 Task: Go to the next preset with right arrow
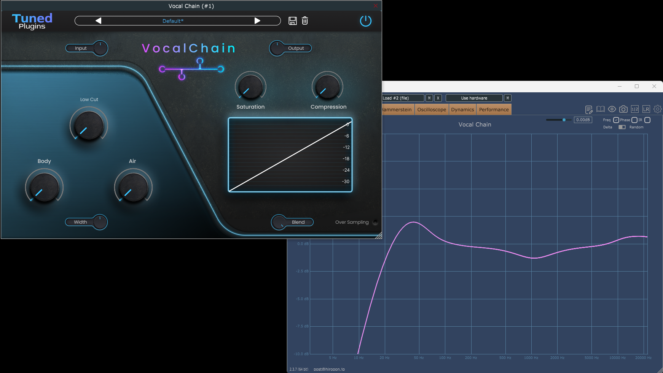[x=257, y=21]
